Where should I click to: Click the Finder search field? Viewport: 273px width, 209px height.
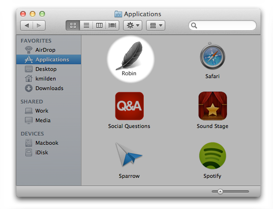click(222, 25)
